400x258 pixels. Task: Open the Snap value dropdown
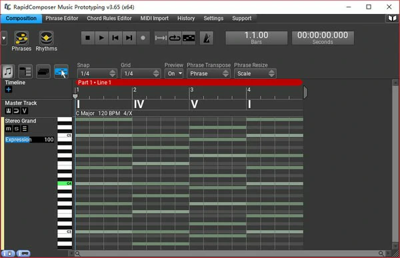pos(97,73)
